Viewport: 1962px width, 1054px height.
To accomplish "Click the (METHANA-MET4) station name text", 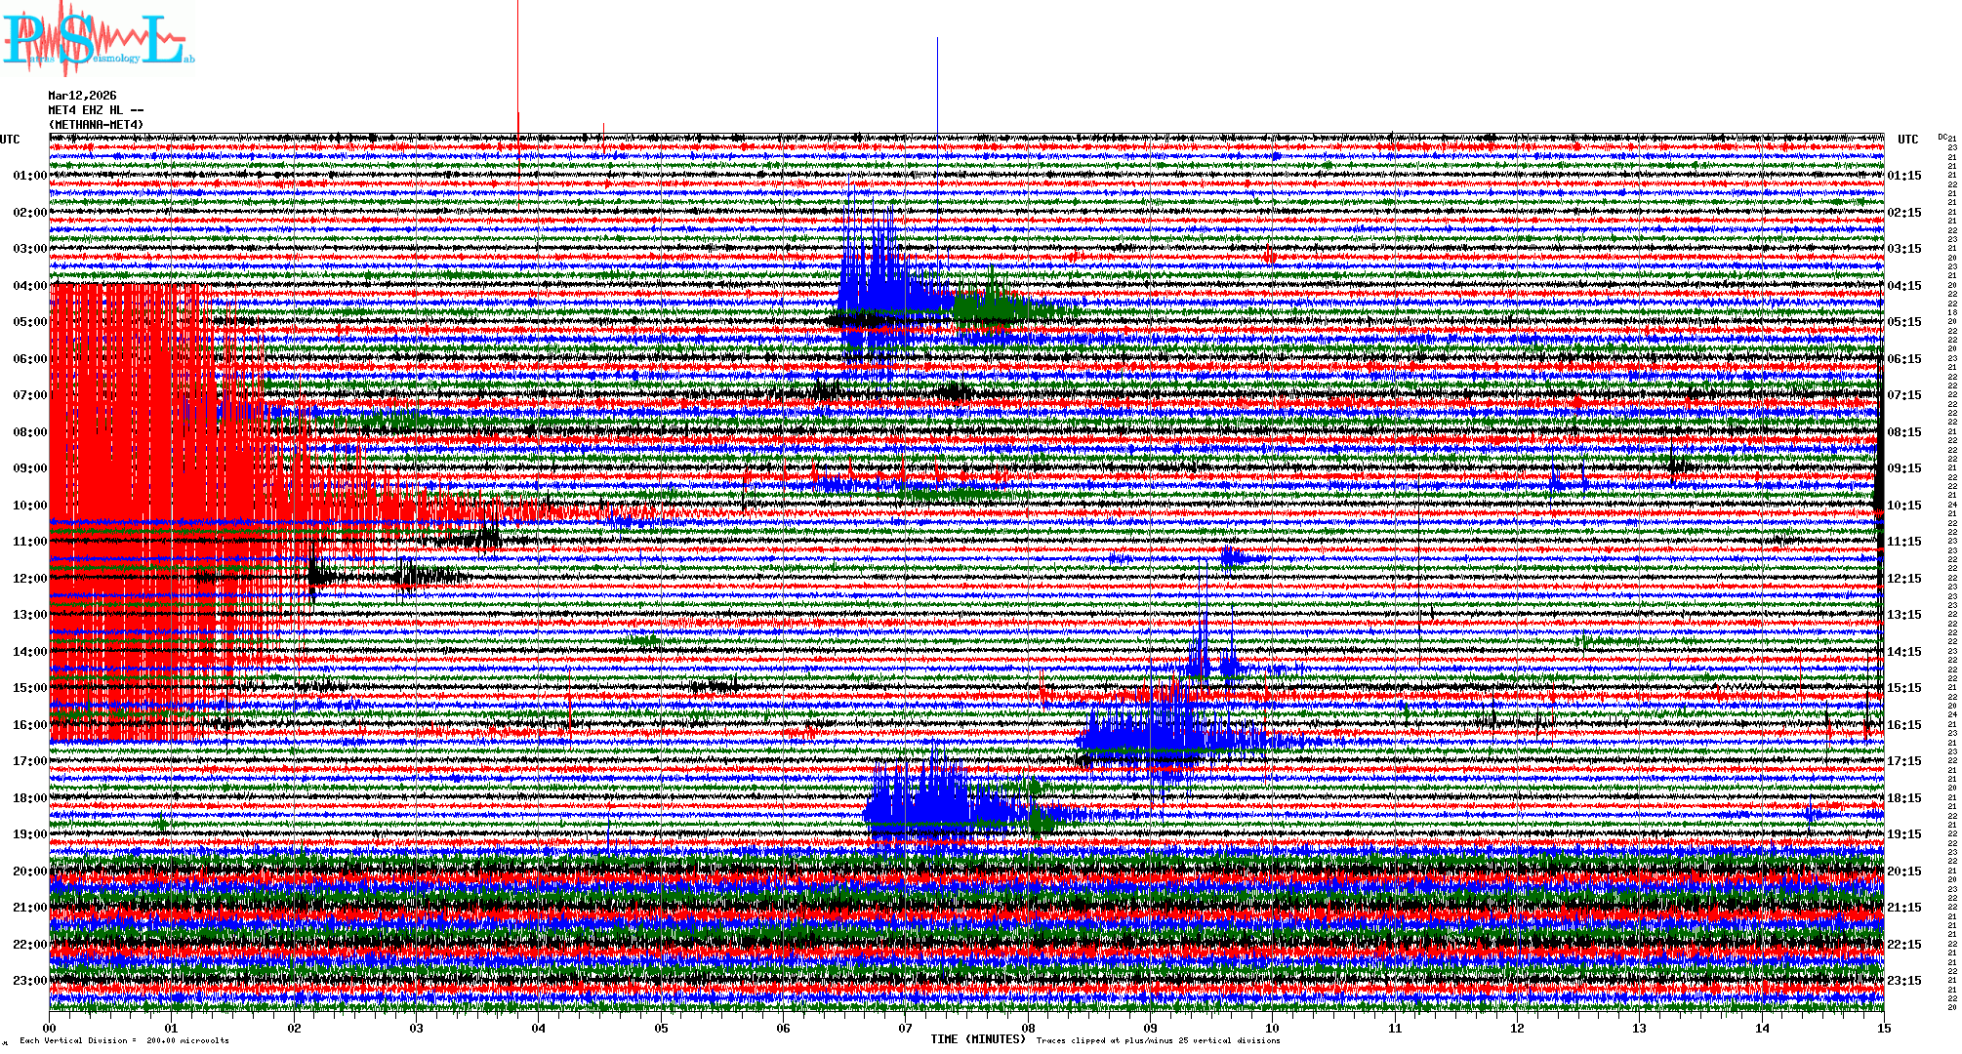I will click(x=96, y=125).
